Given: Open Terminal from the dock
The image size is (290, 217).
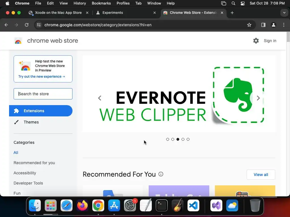Looking at the screenshot, I should tap(162, 205).
